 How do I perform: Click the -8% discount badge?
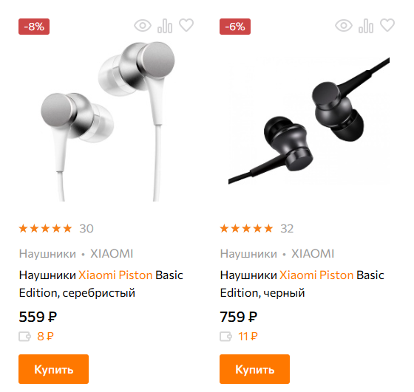pos(34,27)
